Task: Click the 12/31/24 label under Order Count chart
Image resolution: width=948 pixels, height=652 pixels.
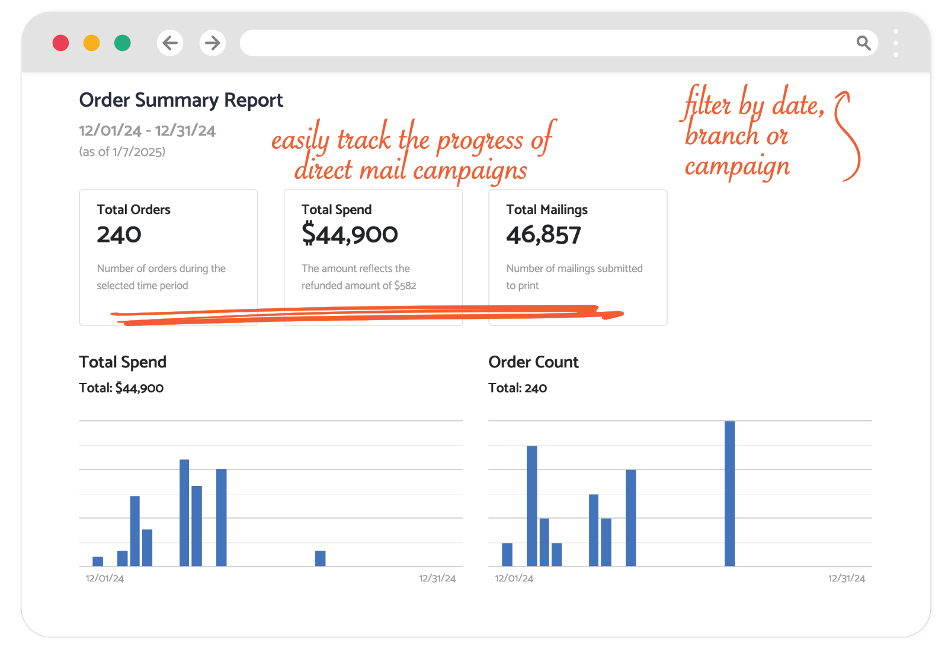Action: click(x=847, y=578)
